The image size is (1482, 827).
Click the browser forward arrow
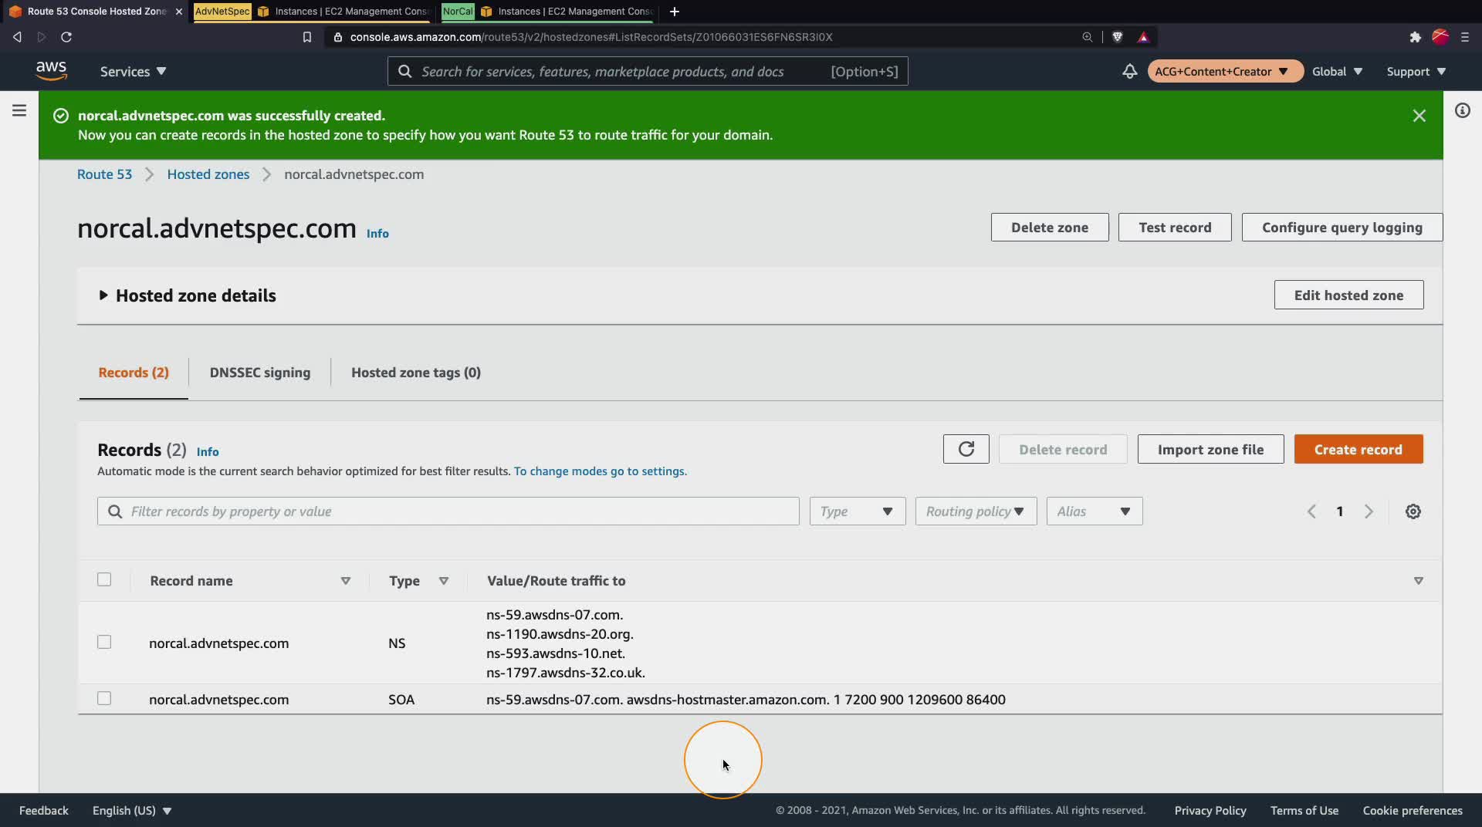tap(42, 37)
